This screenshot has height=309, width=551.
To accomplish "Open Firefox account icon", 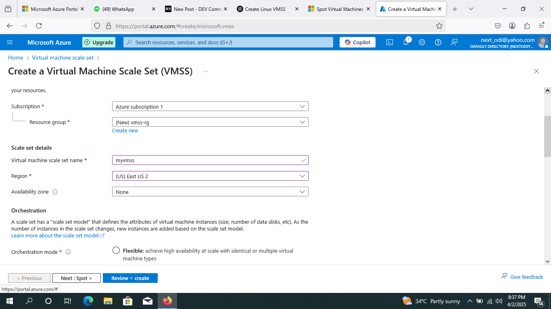I will pyautogui.click(x=512, y=26).
